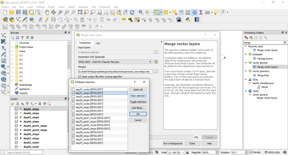Hide day03_stops layer in Layers panel
The image size is (288, 155).
tap(16, 117)
